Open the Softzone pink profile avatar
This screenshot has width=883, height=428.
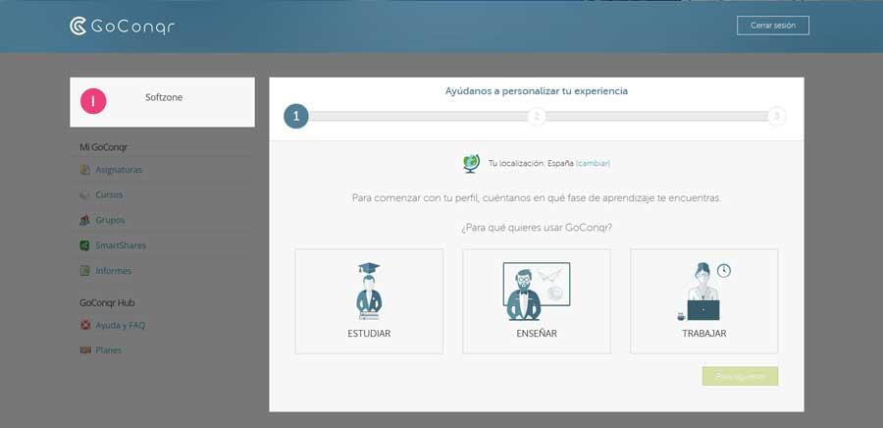[93, 101]
